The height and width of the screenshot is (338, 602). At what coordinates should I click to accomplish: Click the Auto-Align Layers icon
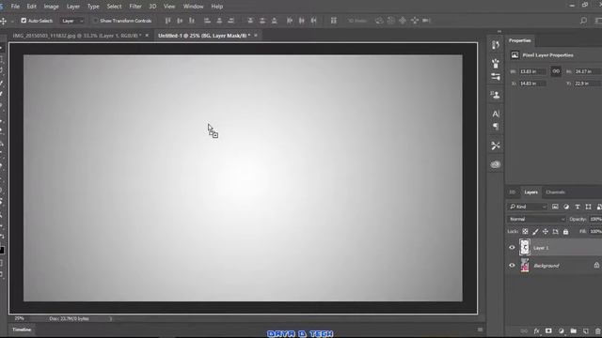coord(334,21)
